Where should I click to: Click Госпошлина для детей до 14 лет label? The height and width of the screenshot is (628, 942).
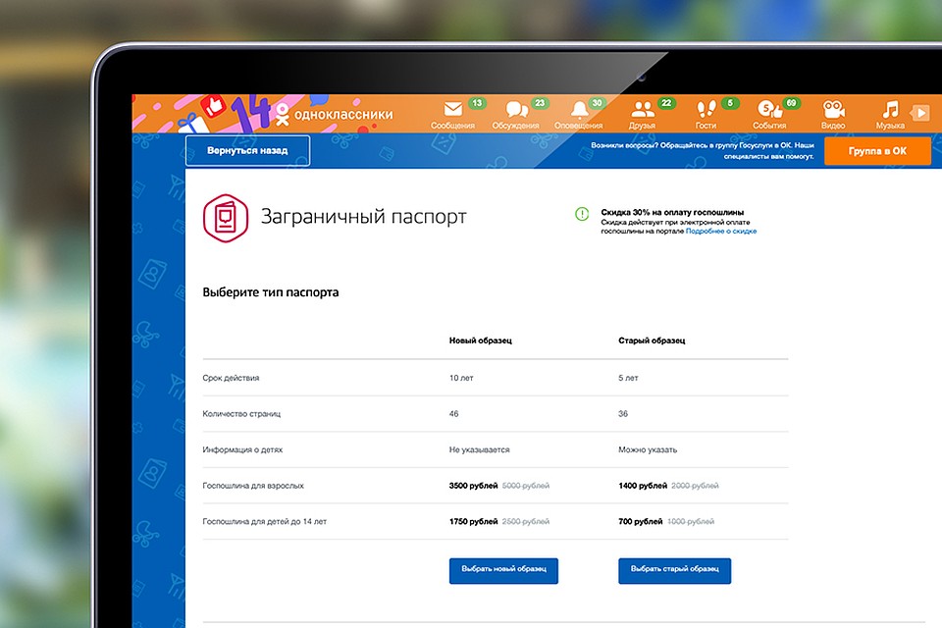(264, 522)
